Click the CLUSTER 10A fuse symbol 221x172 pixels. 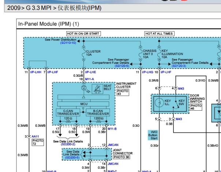84,53
